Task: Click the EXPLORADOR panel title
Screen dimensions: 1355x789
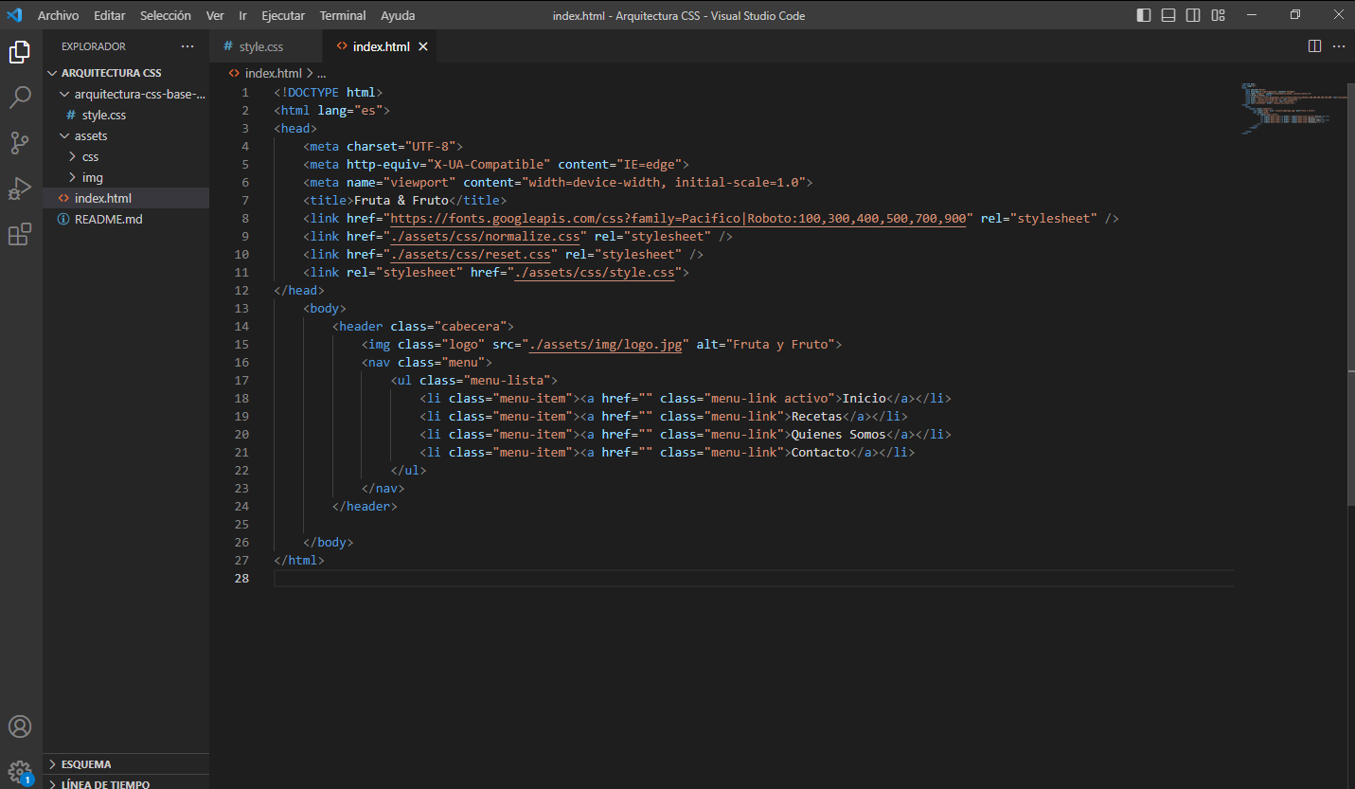Action: click(x=94, y=46)
